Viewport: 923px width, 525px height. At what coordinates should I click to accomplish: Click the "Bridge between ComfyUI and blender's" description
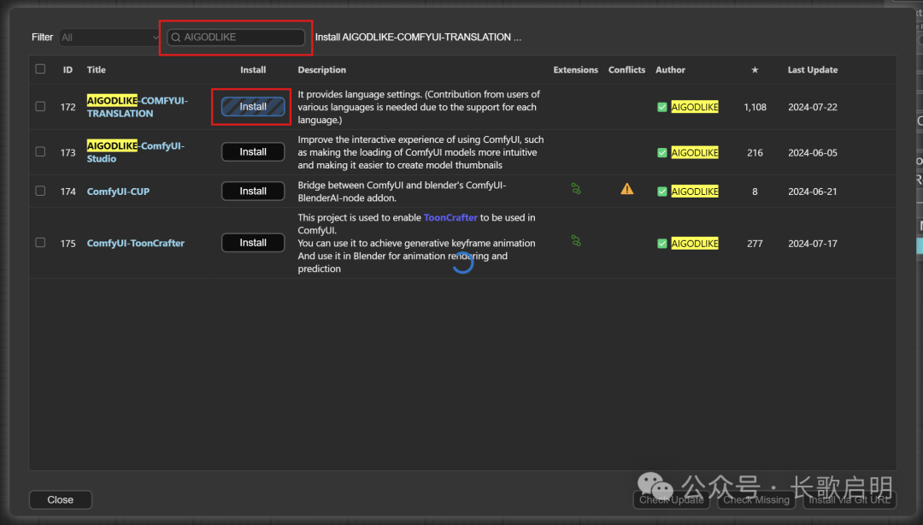coord(402,192)
